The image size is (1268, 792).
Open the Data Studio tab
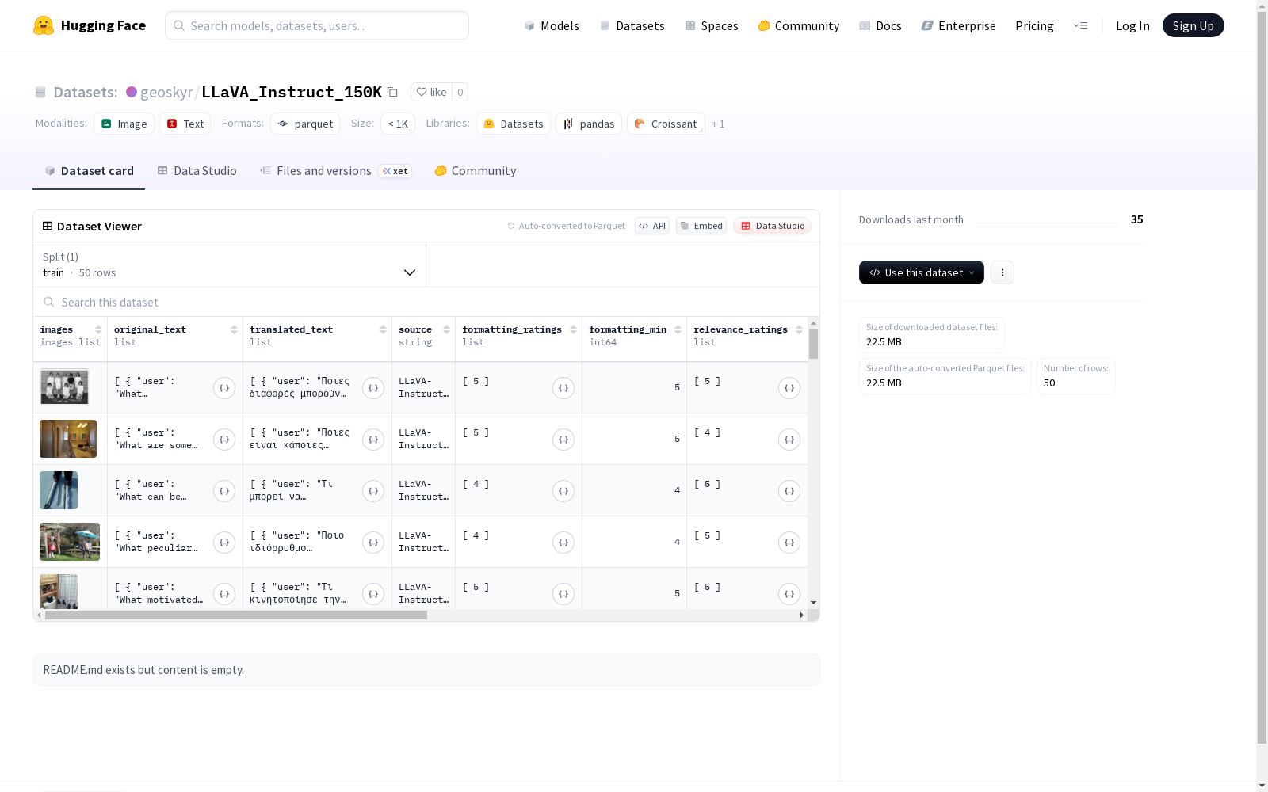tap(197, 171)
